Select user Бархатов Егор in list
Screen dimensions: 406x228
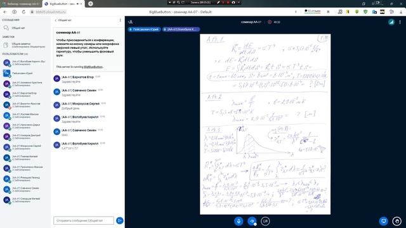[25, 94]
